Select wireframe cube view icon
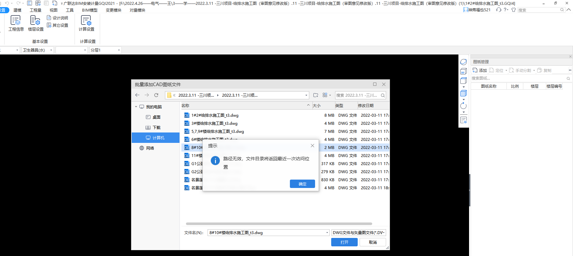573x256 pixels. click(x=464, y=81)
